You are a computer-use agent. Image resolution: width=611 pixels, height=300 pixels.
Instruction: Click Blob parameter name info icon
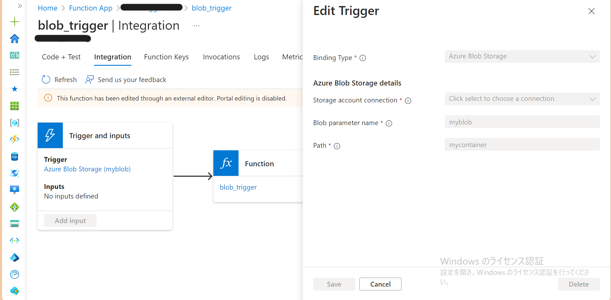(389, 124)
